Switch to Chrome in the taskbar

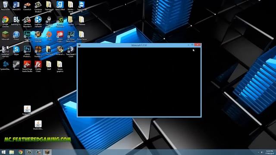[x=21, y=152]
